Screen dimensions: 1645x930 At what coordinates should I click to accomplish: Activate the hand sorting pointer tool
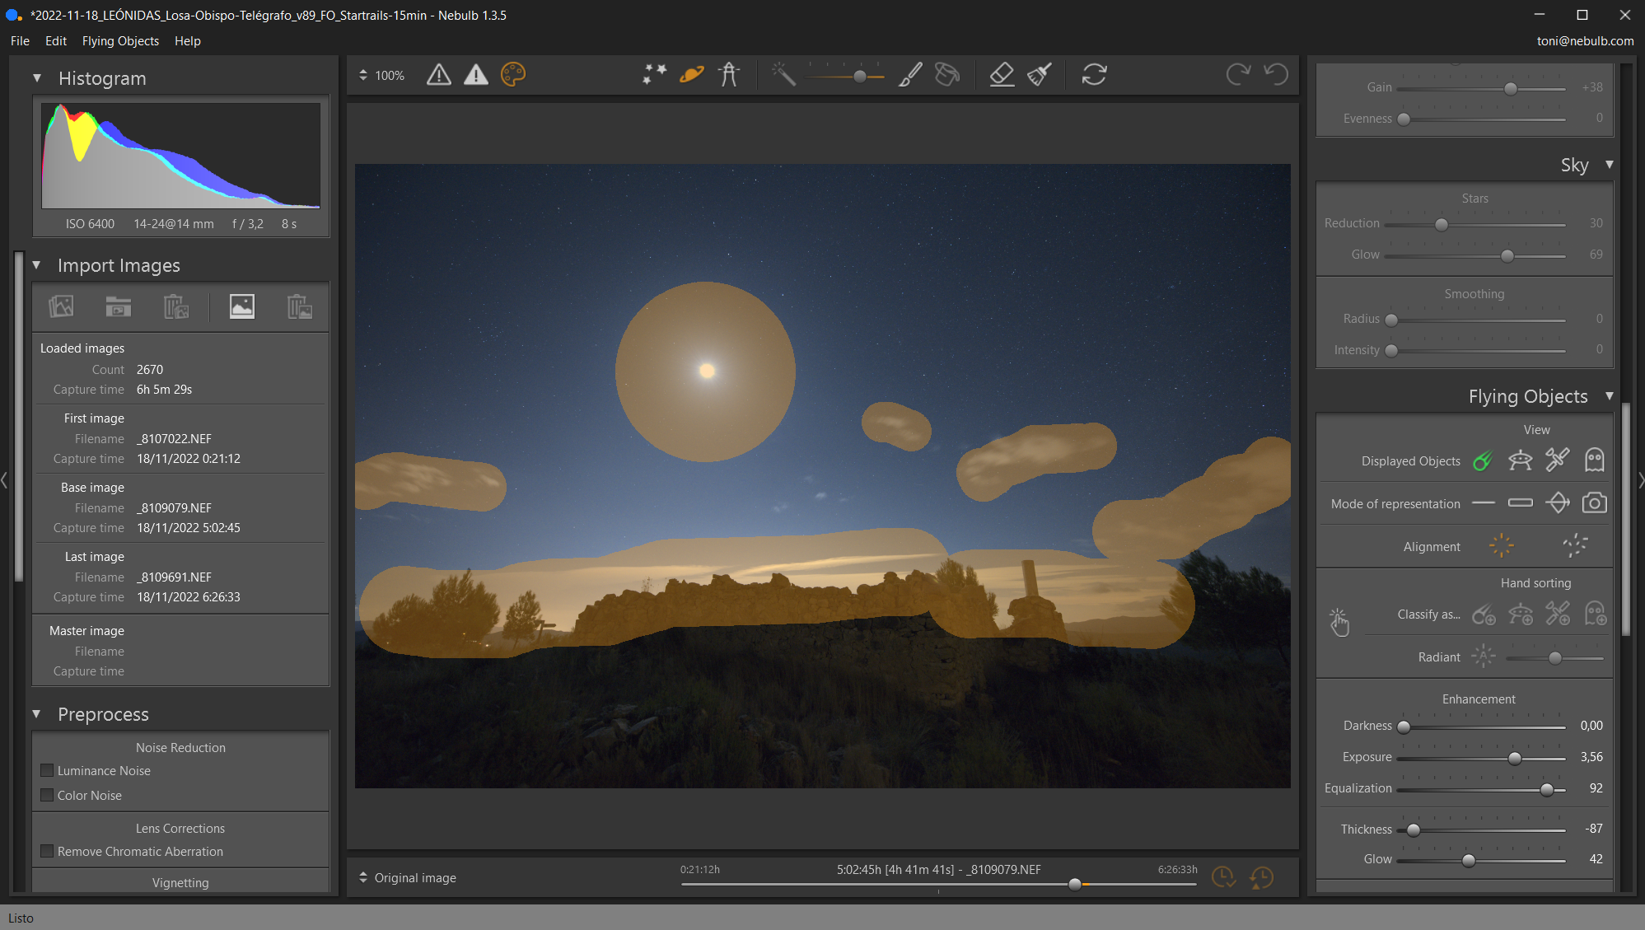point(1339,623)
